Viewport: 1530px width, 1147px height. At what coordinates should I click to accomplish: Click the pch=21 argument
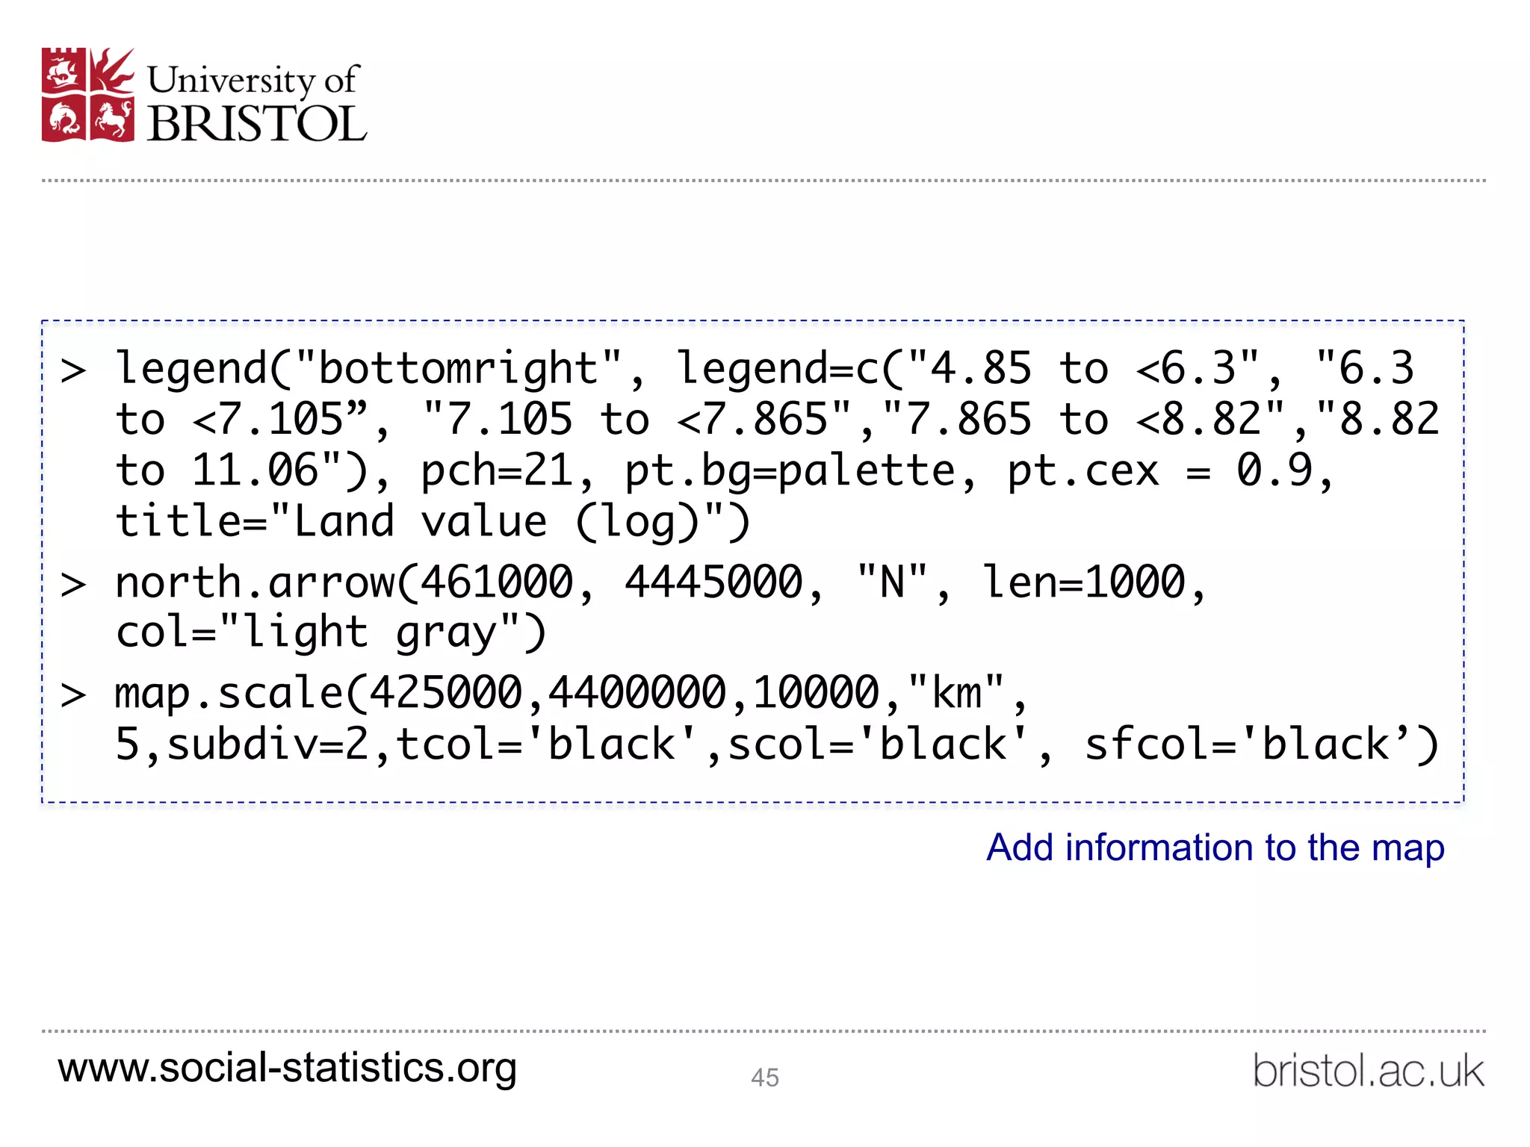(x=496, y=471)
